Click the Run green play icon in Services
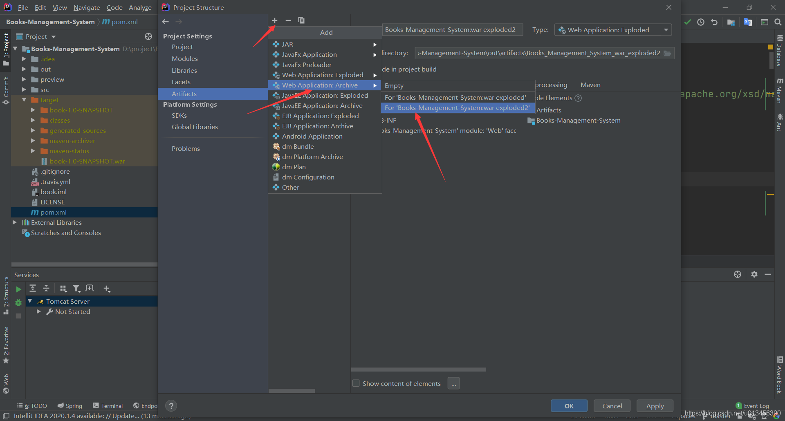The image size is (785, 421). (x=18, y=289)
